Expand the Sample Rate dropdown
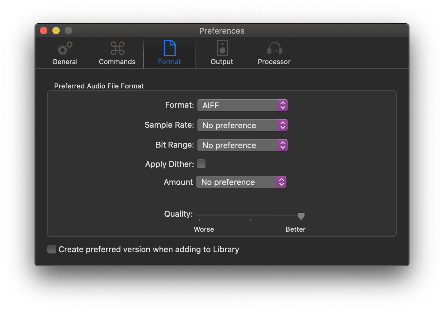The image size is (444, 312). point(238,125)
